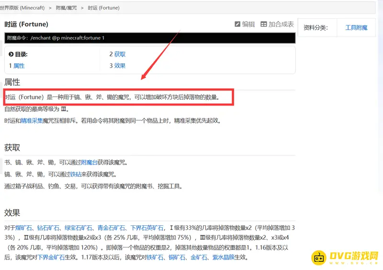
Task: Open the 工具附魔 category link
Action: tap(356, 28)
